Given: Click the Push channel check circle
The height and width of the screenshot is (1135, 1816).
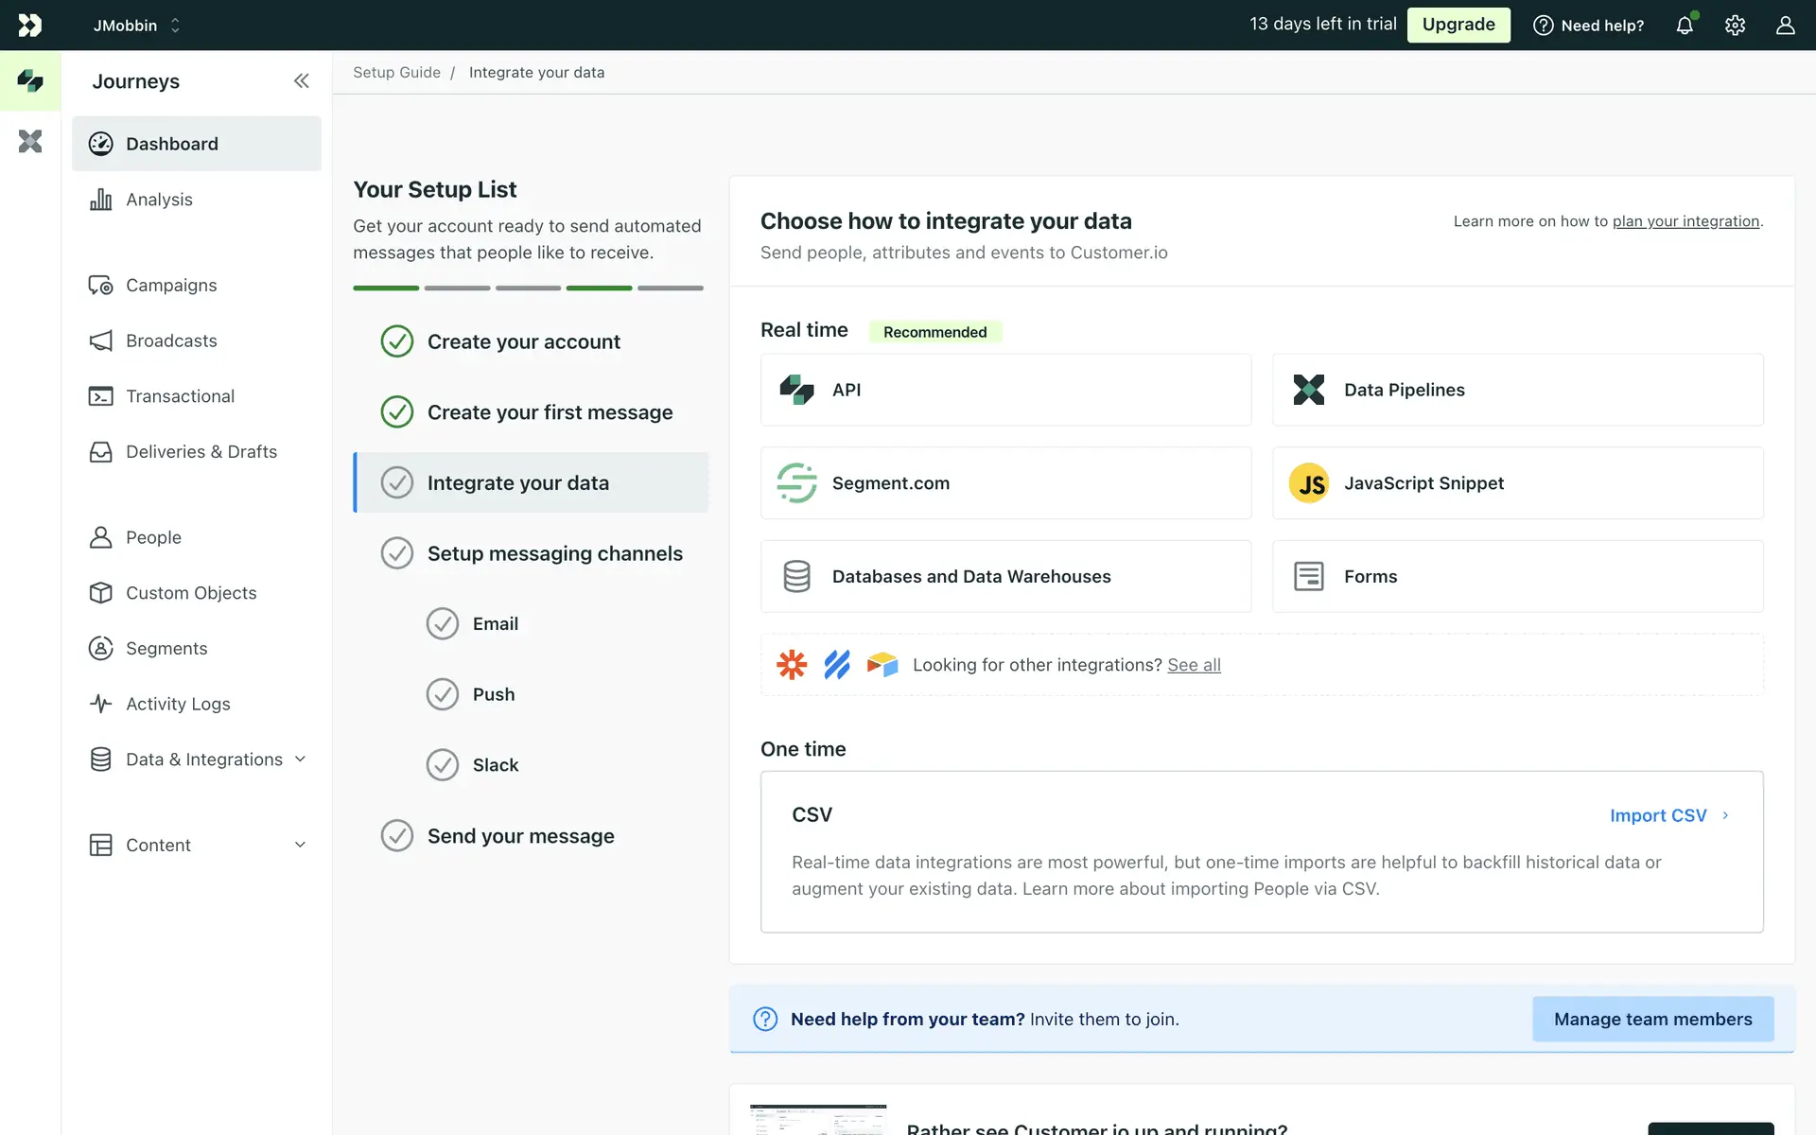Looking at the screenshot, I should (442, 694).
